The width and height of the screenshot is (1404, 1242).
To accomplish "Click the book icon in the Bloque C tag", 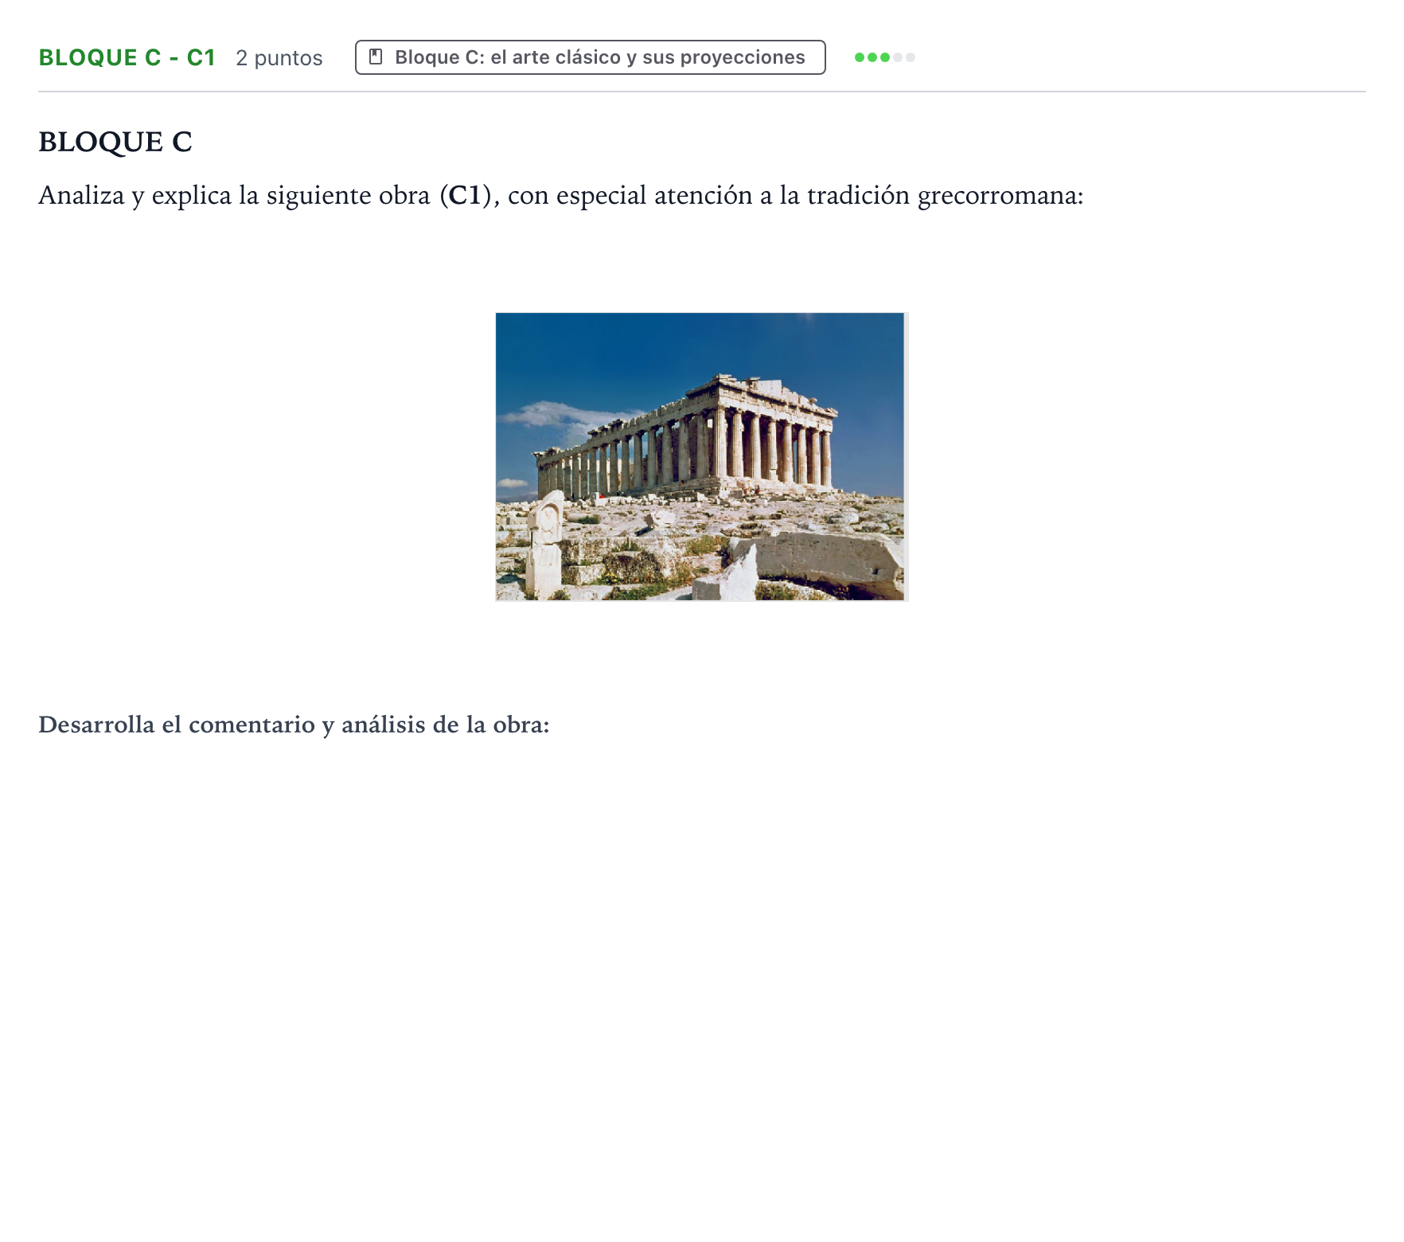I will click(376, 57).
